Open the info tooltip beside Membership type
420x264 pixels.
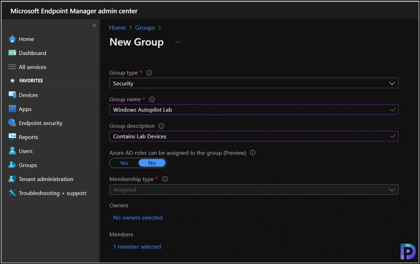coord(165,179)
